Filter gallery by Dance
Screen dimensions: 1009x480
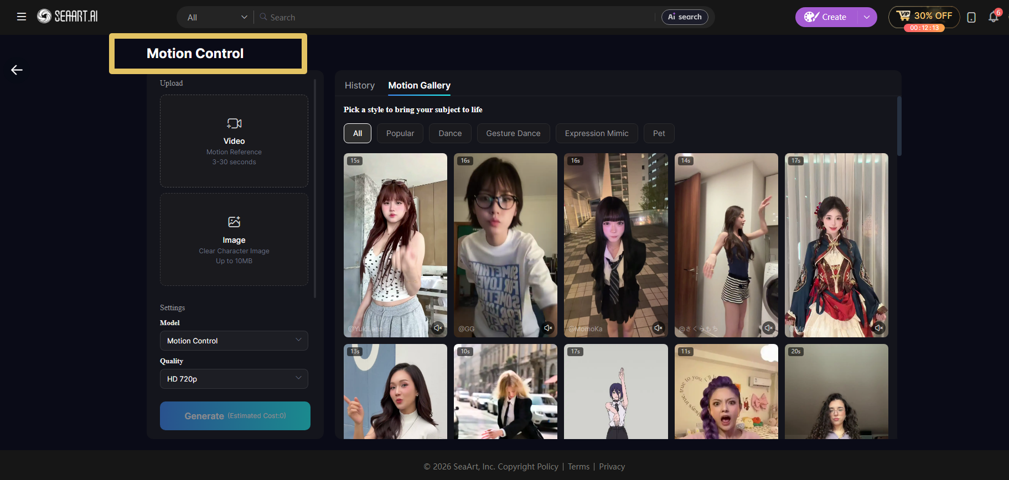(x=450, y=133)
